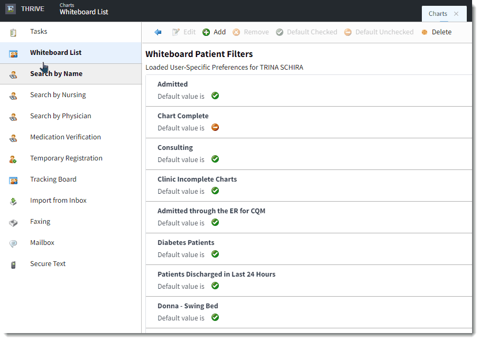Open Search by Nursing
This screenshot has width=480, height=341.
pos(71,95)
